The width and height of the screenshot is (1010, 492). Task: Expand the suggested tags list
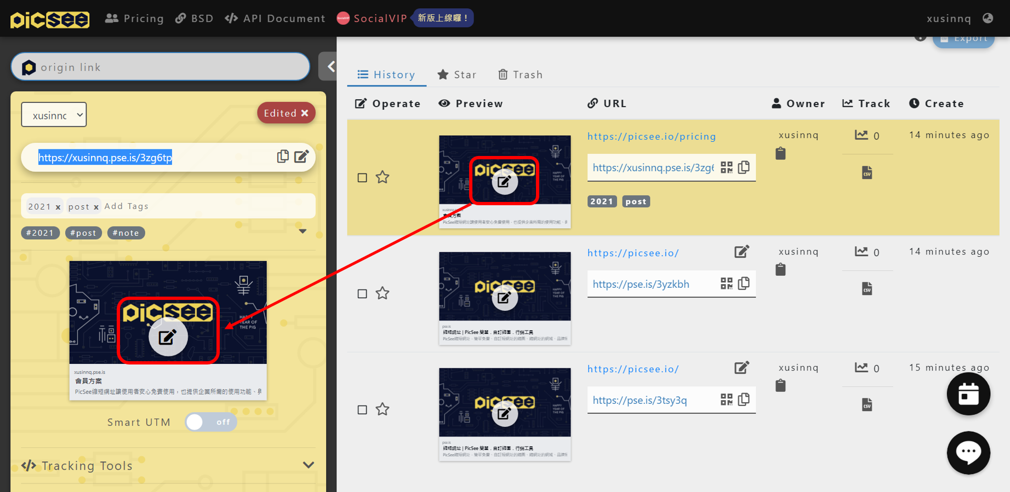click(303, 231)
